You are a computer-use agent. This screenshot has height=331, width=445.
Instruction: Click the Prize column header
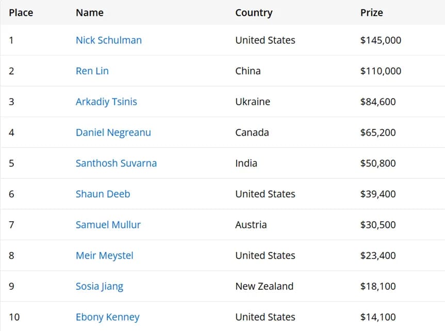371,13
